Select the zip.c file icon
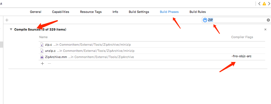Viewport: 271px width, 104px height. click(42, 45)
